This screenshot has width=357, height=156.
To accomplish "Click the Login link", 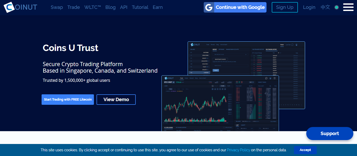I will tap(309, 7).
